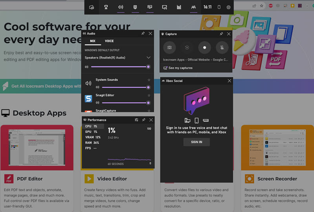Open the red adblock browser extension
This screenshot has height=212, width=314.
click(271, 6)
